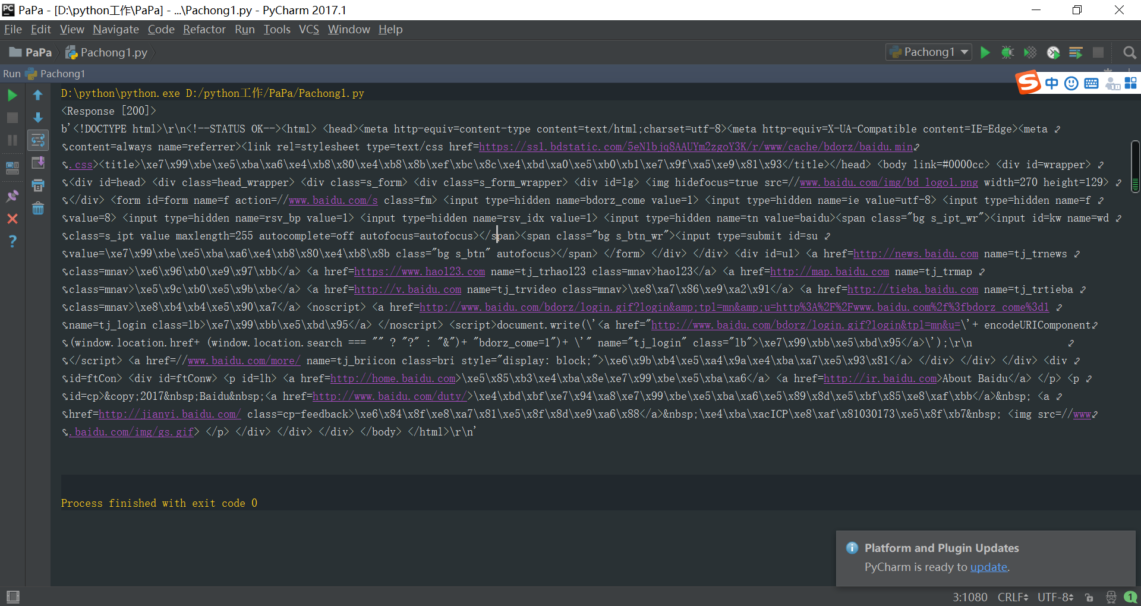
Task: Click the concurrency diagram run icon
Action: point(1076,52)
